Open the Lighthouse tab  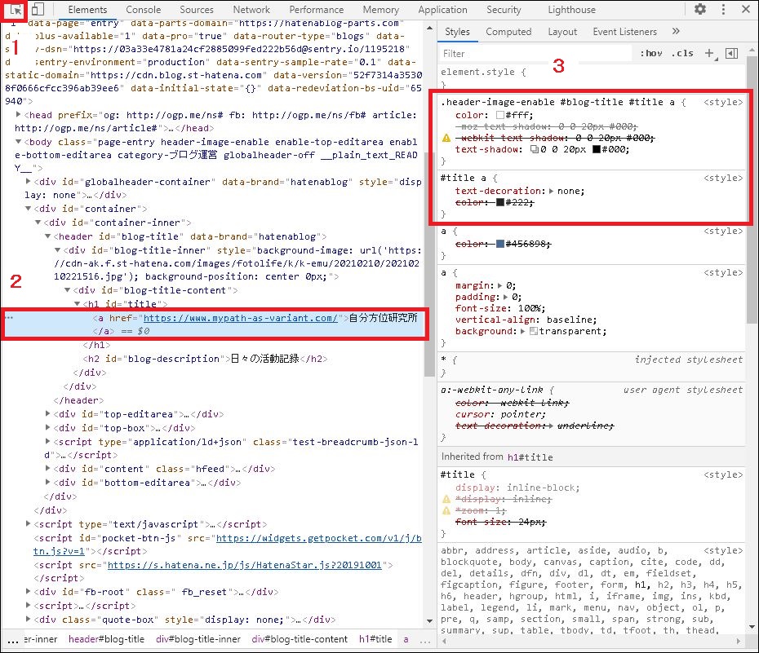tap(571, 10)
